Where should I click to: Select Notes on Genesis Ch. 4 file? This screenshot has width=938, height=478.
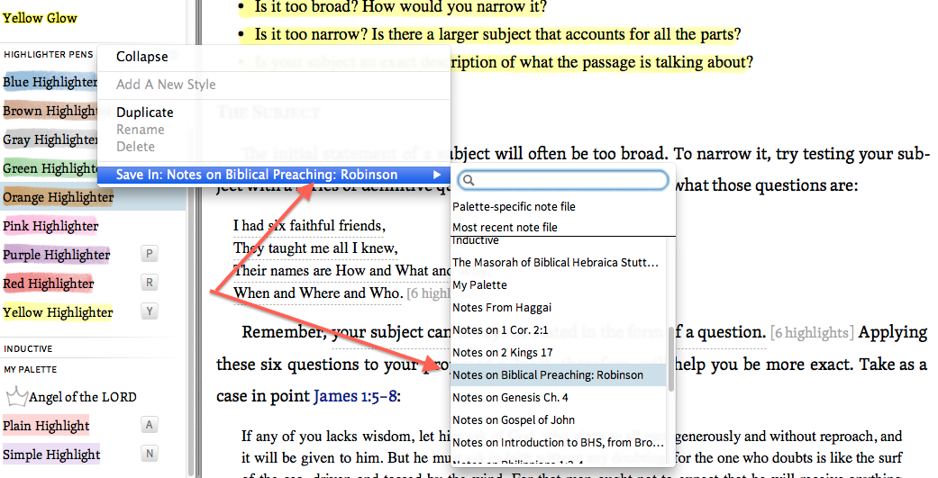click(x=510, y=397)
